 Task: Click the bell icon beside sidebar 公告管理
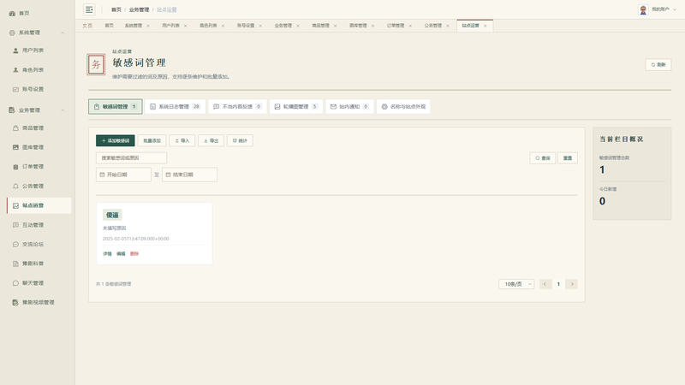point(15,187)
